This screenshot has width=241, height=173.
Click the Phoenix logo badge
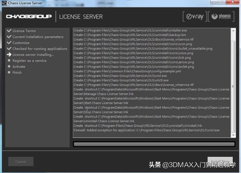[221, 16]
